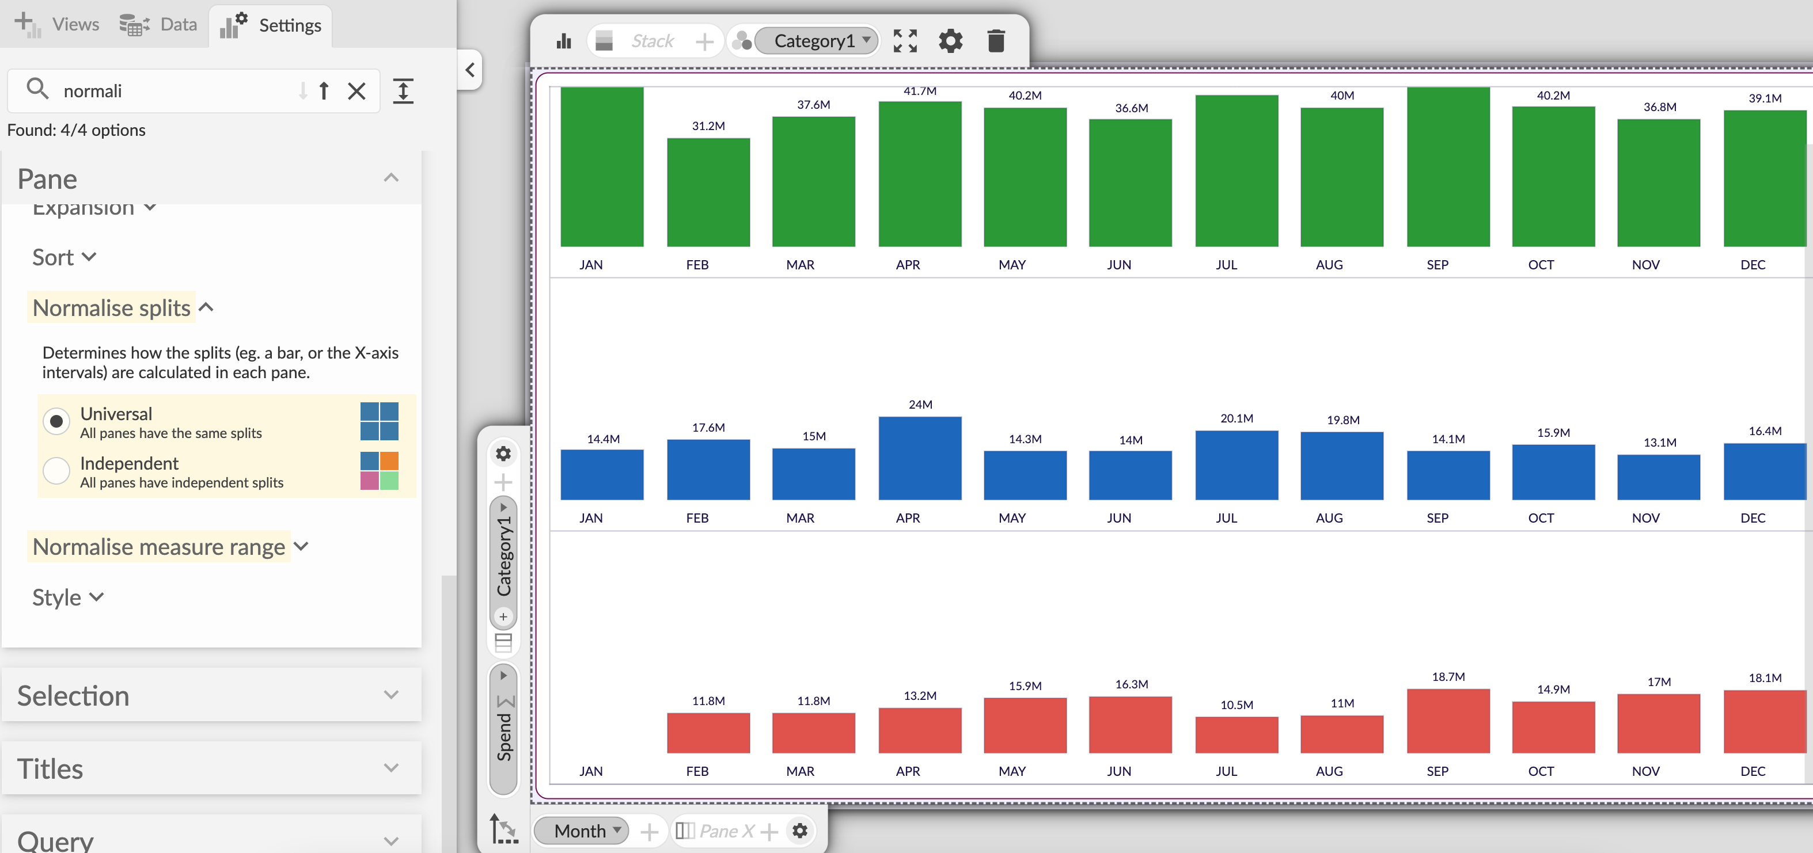Switch to the Views tab

(x=58, y=25)
